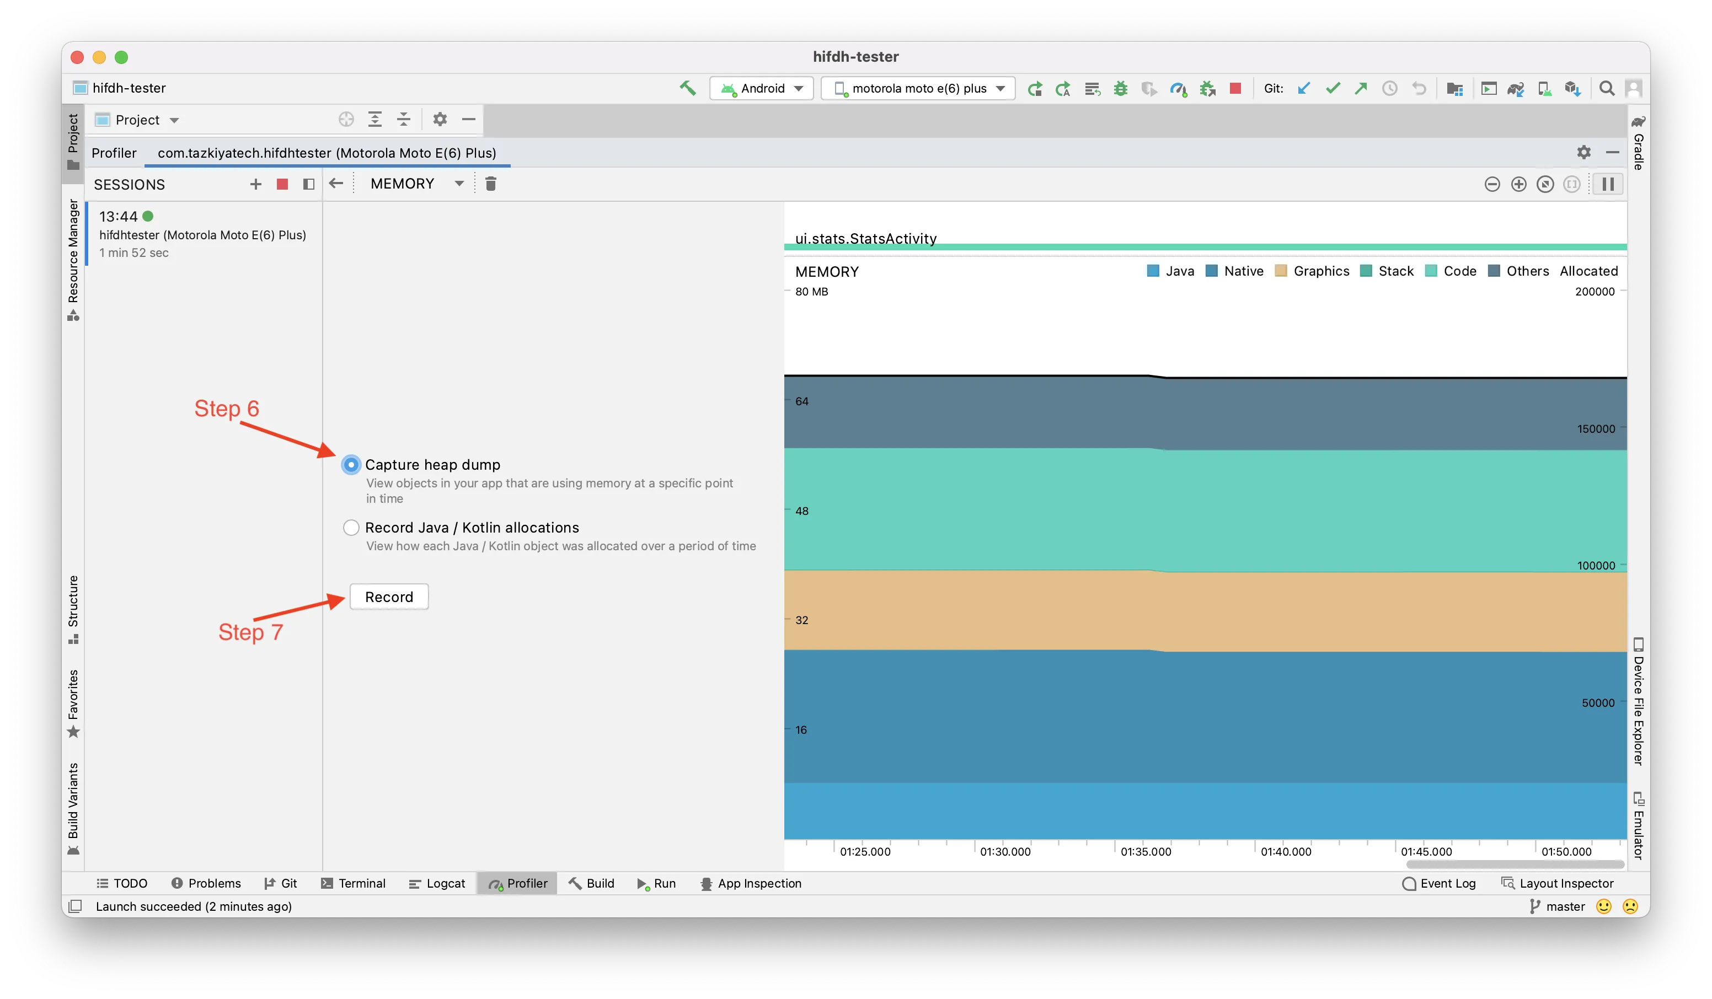1712x999 pixels.
Task: Click the search everywhere magnifier icon
Action: (x=1606, y=88)
